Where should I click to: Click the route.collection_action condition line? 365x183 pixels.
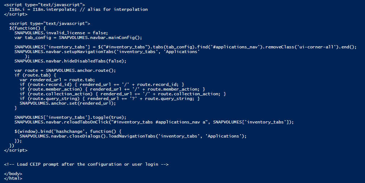click(123, 93)
